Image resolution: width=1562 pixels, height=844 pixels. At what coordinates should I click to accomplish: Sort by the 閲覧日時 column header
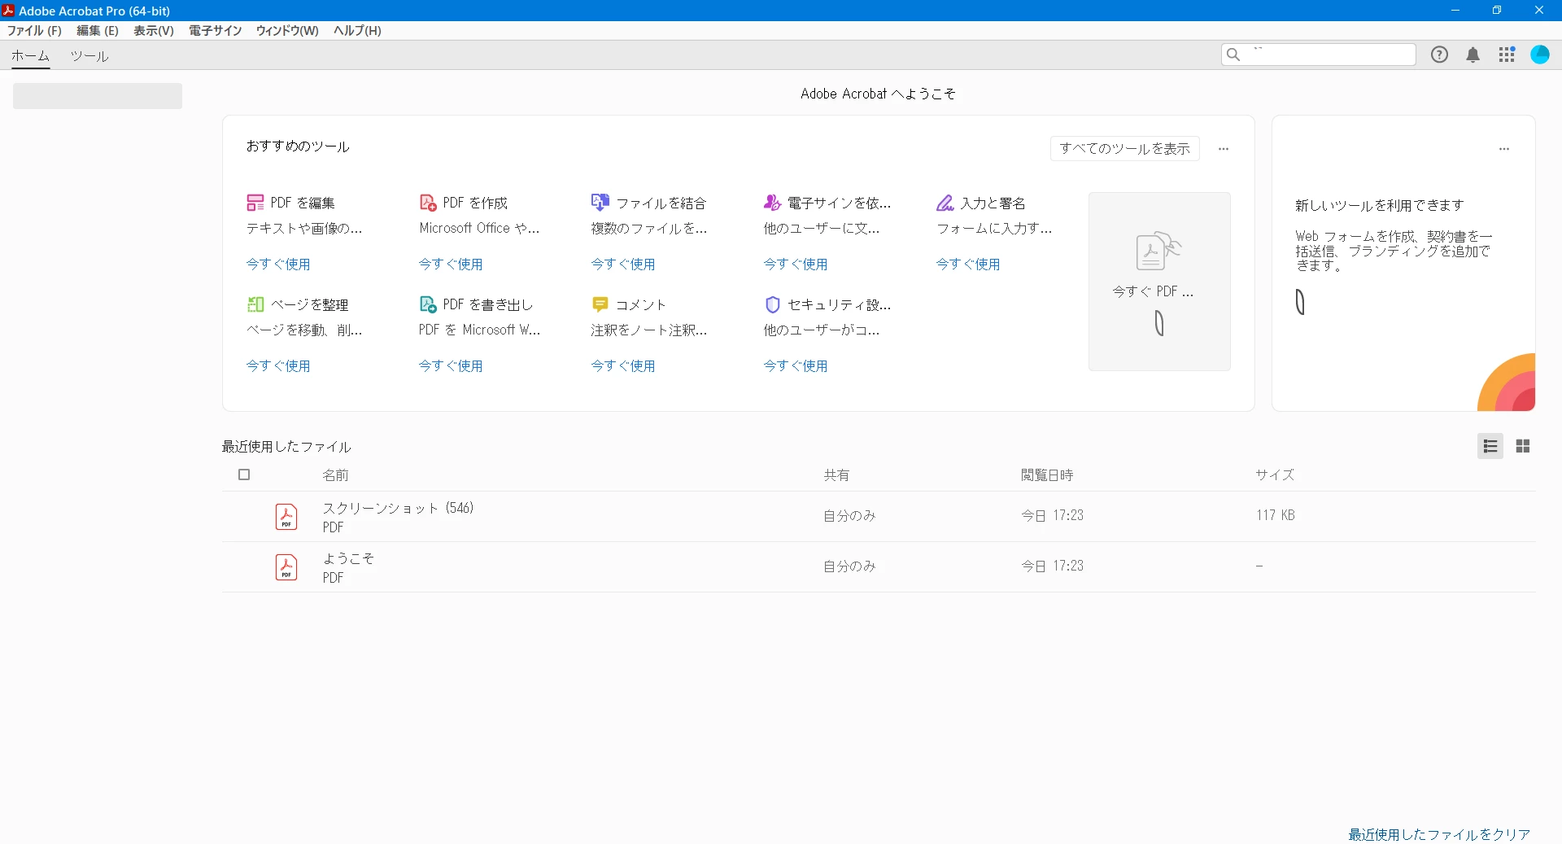tap(1047, 475)
